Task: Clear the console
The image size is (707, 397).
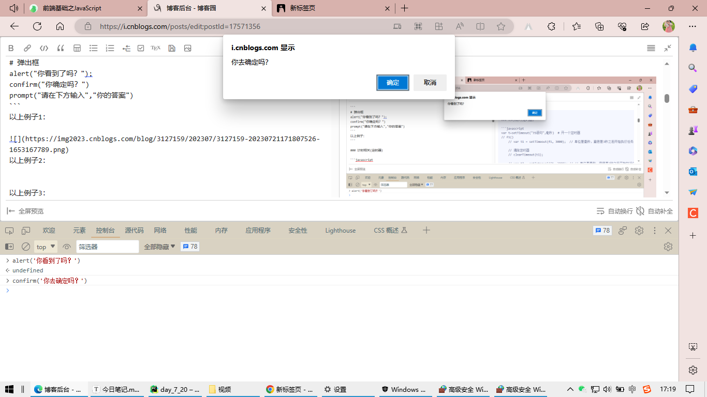Action: coord(26,247)
